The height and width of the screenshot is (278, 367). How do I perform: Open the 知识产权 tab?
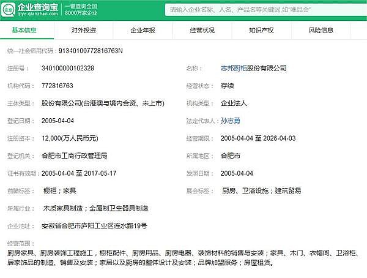pos(261,30)
